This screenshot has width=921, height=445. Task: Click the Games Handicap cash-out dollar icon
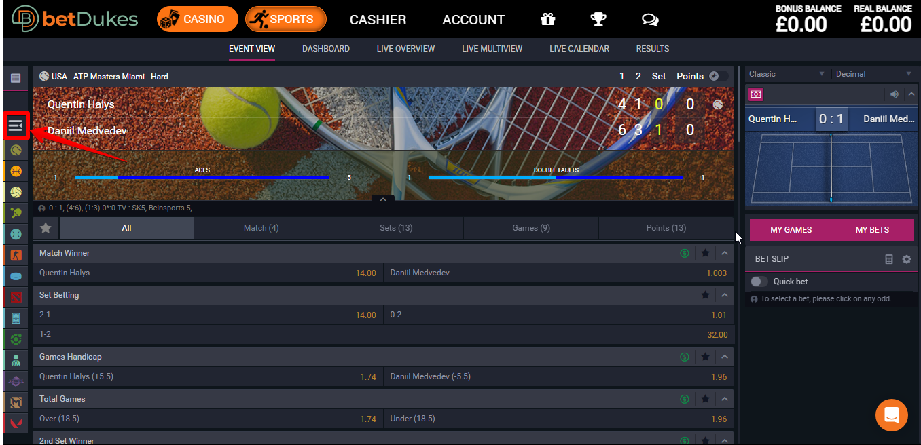coord(685,357)
